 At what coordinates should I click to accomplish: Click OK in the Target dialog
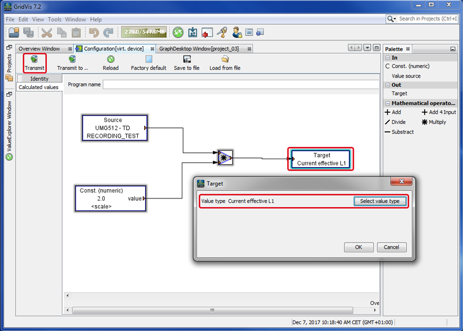(358, 247)
